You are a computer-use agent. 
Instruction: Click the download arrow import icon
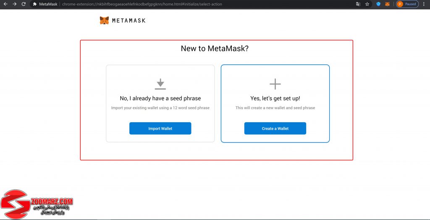[x=160, y=84]
